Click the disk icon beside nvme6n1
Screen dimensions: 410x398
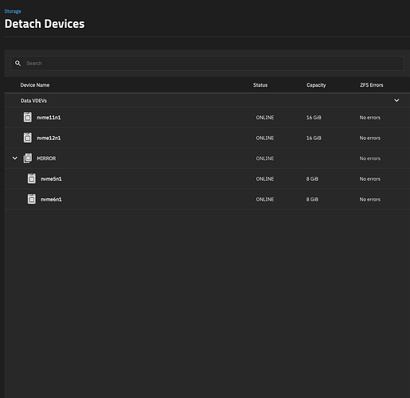click(x=32, y=199)
